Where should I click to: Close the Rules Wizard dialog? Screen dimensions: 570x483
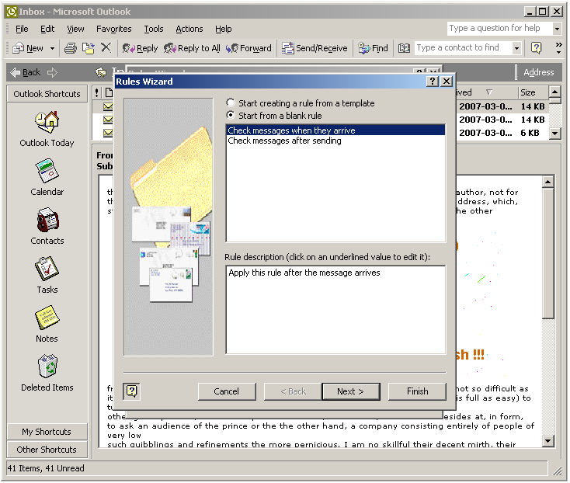(x=447, y=82)
